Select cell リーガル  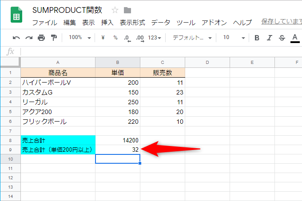tap(58, 102)
